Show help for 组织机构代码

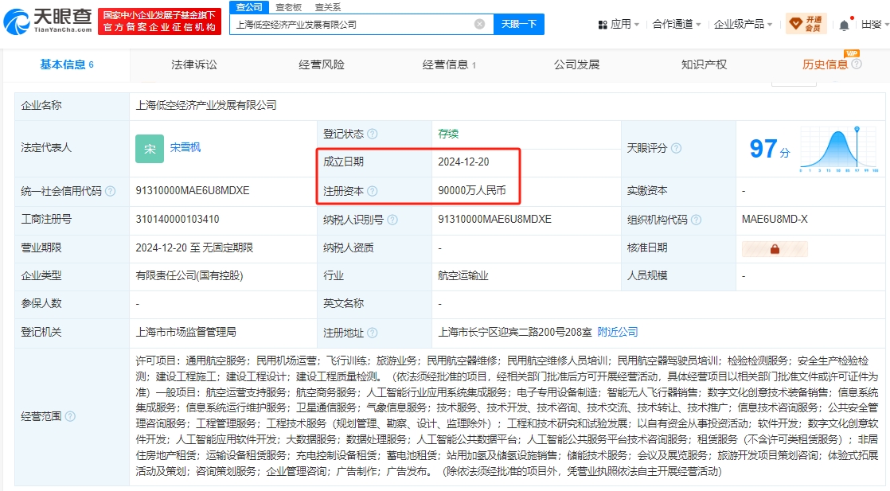696,220
